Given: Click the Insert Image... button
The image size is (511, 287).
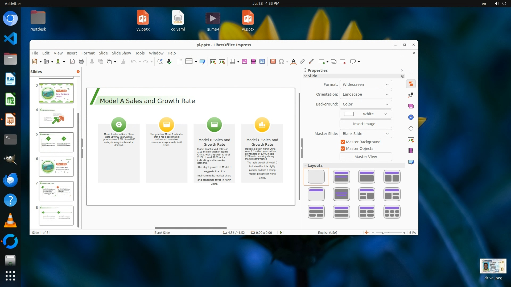Looking at the screenshot, I should [365, 124].
